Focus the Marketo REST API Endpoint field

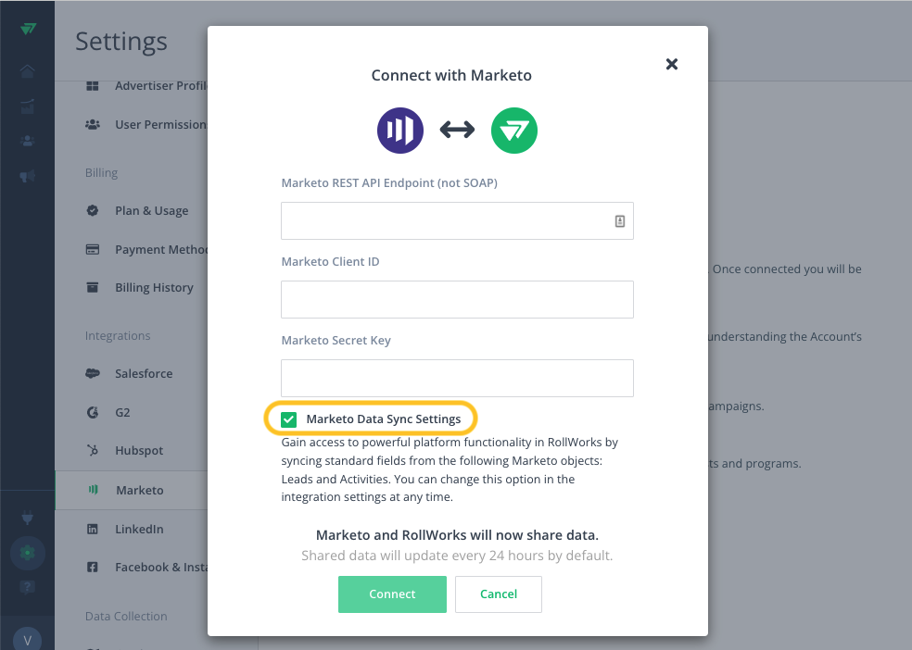(457, 220)
